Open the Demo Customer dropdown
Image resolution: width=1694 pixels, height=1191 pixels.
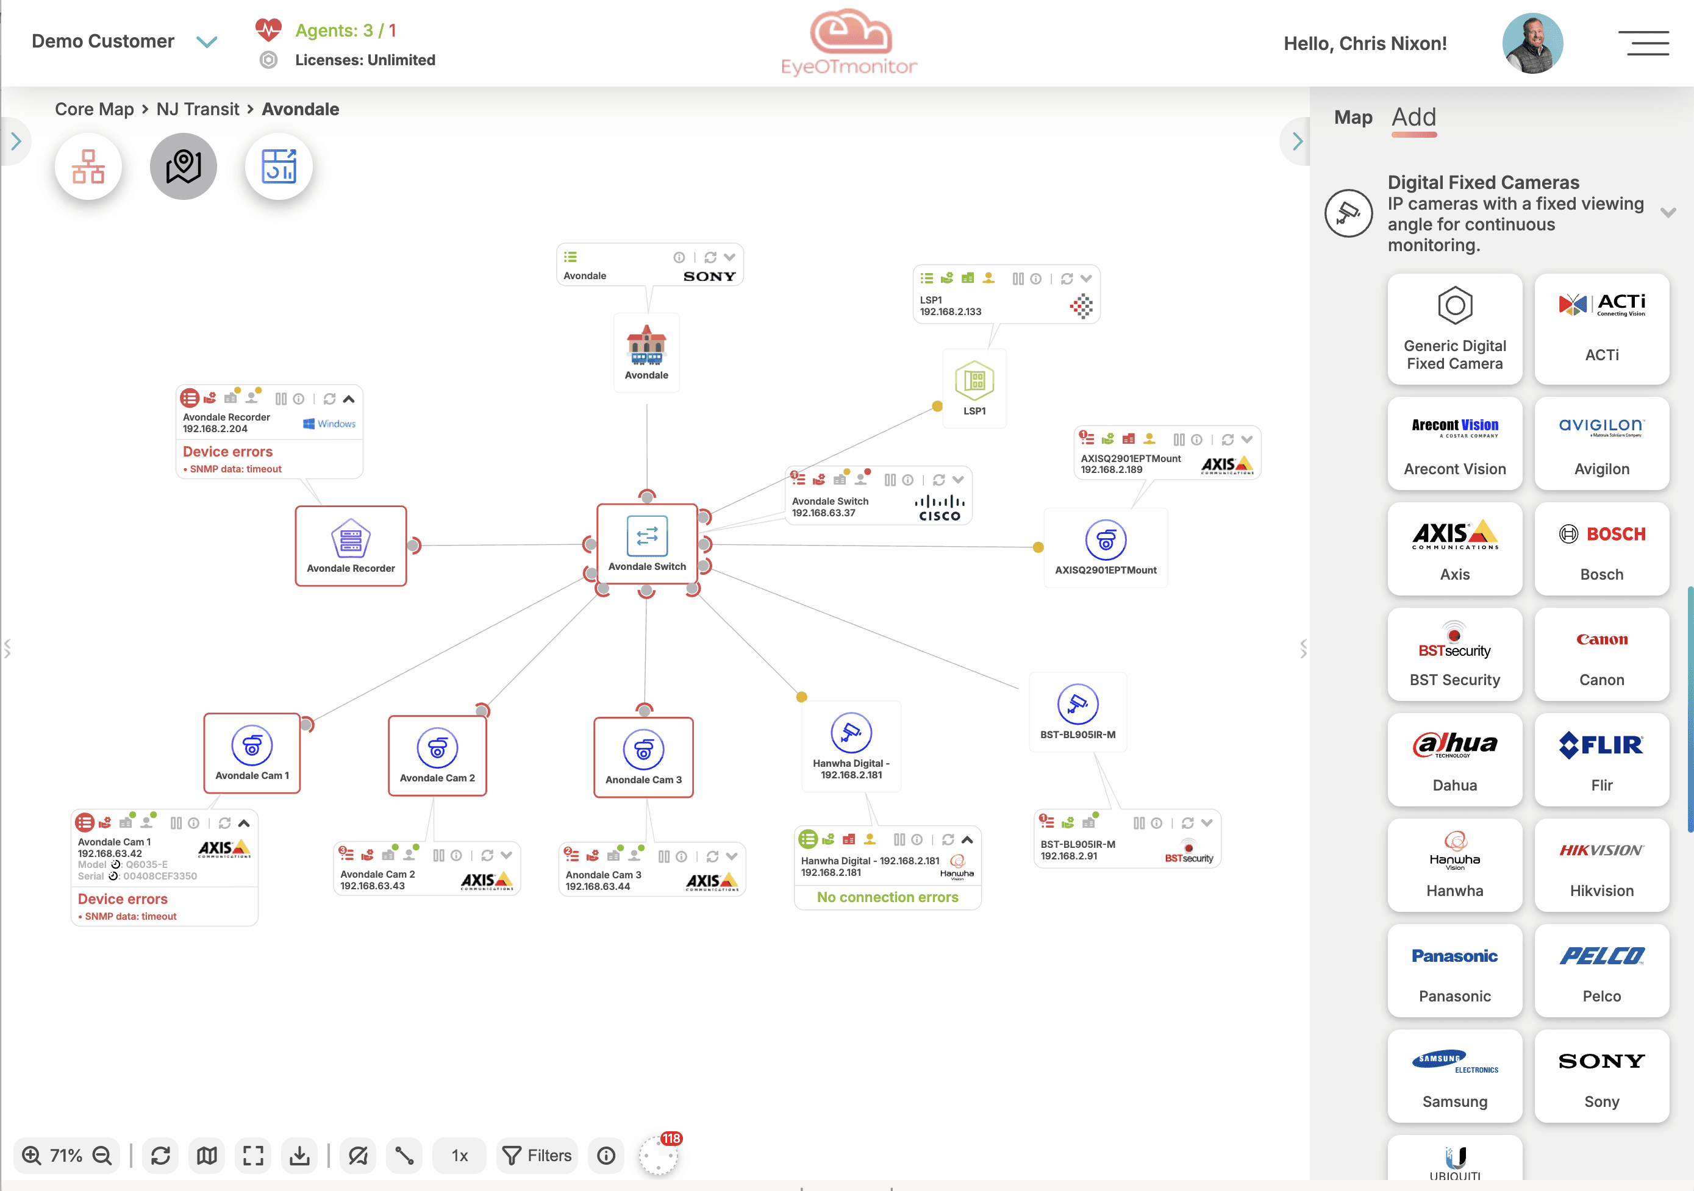(x=207, y=42)
